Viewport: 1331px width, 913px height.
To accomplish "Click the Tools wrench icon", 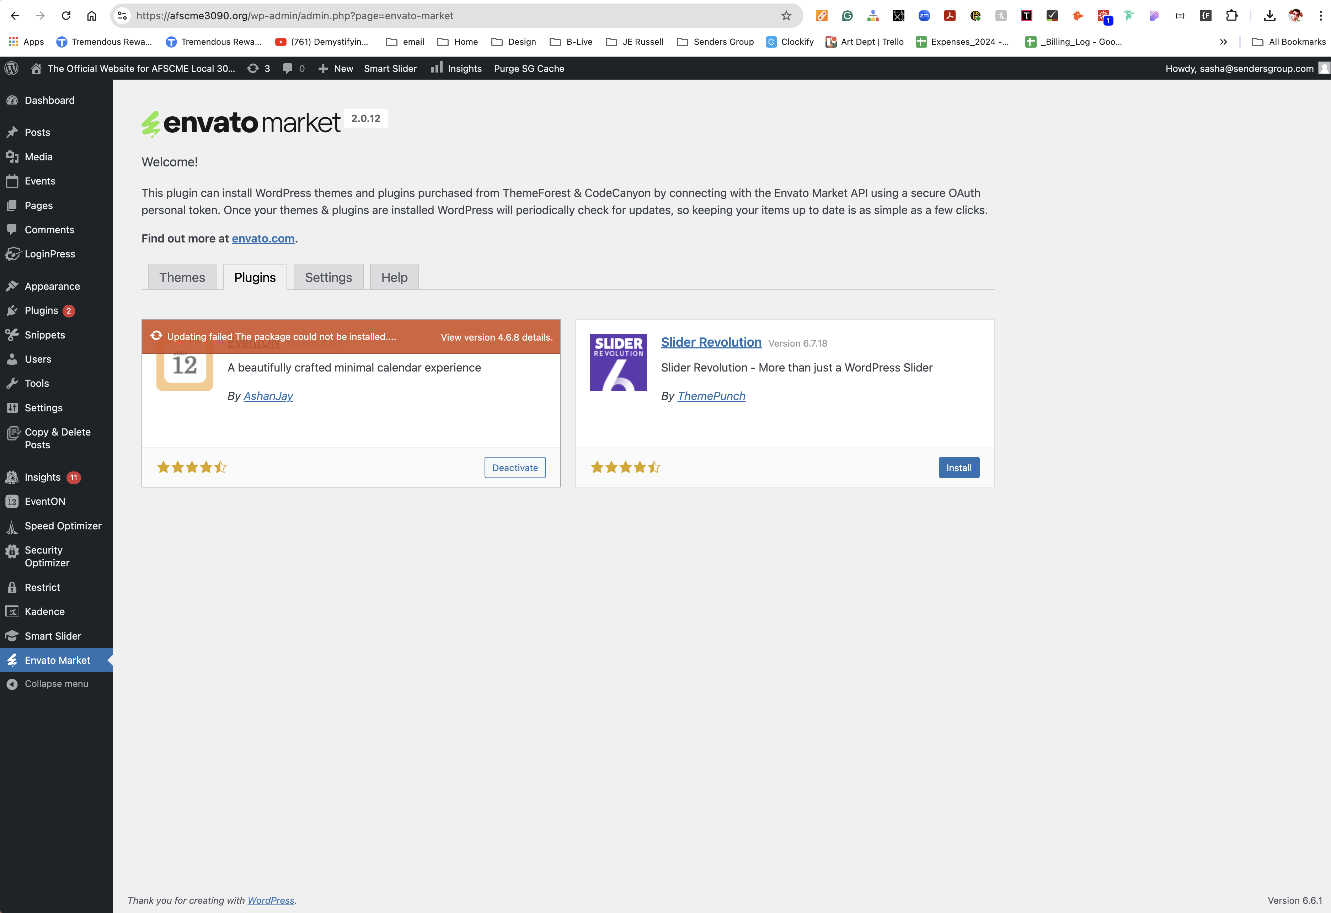I will click(12, 383).
